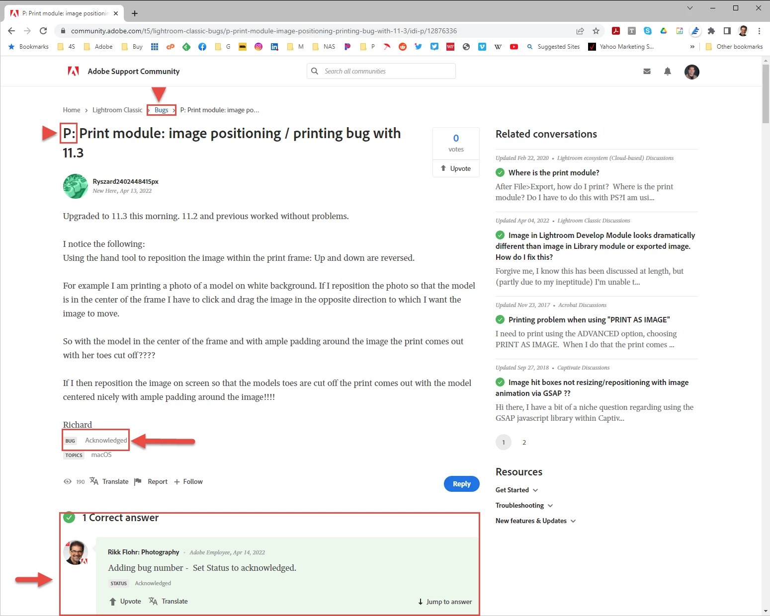Open the Buy bookmarks folder
770x616 pixels.
tap(132, 47)
